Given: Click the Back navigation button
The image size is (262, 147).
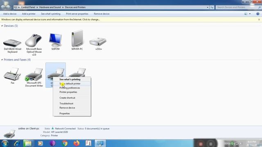Looking at the screenshot, I should coord(3,7).
